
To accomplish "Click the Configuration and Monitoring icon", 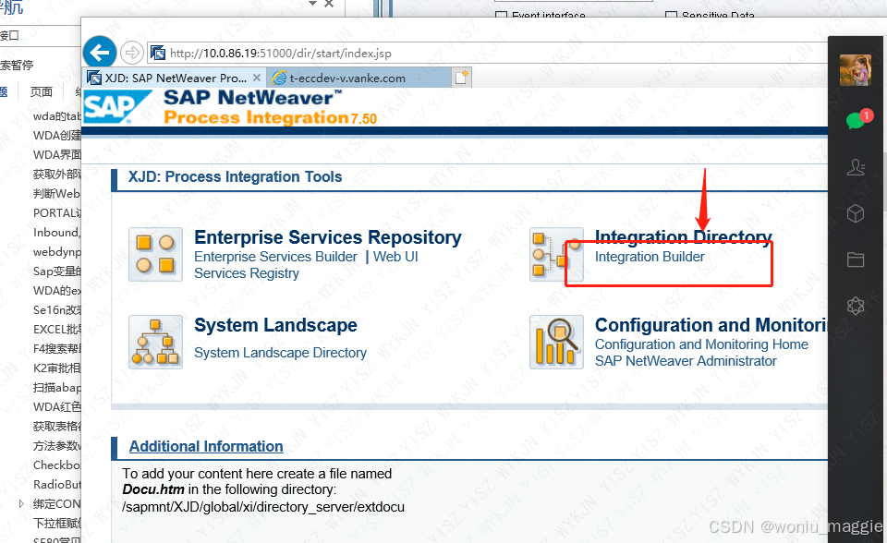I will [x=556, y=343].
